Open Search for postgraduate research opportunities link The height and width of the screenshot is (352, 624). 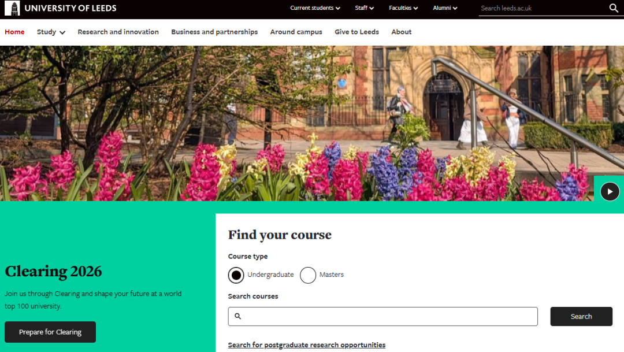(306, 345)
